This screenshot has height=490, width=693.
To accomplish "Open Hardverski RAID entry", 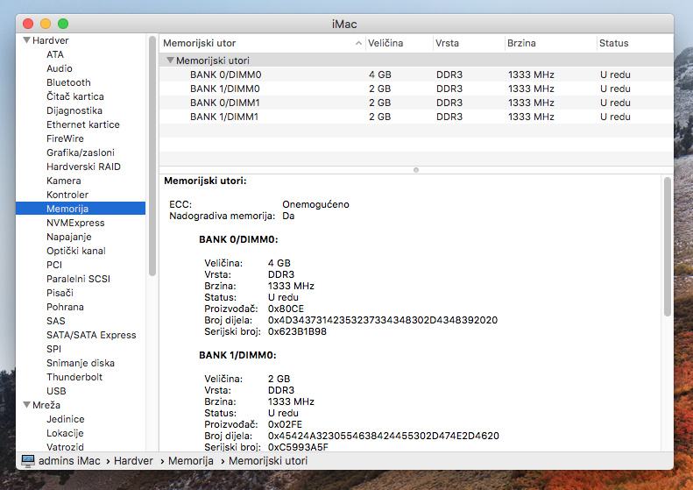I will [x=83, y=167].
